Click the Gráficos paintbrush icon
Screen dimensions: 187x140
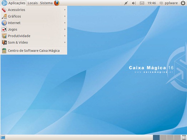[4, 16]
